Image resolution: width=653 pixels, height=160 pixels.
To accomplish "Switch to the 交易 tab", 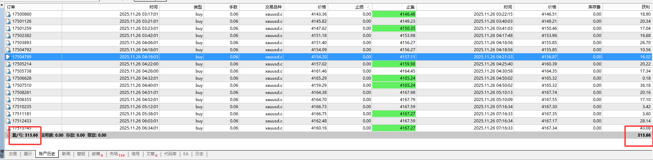I will [x=13, y=154].
